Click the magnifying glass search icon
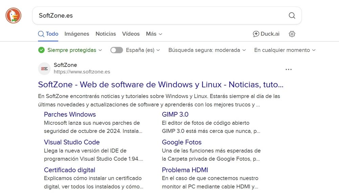Viewport: 339px width, 195px height. coord(292,16)
